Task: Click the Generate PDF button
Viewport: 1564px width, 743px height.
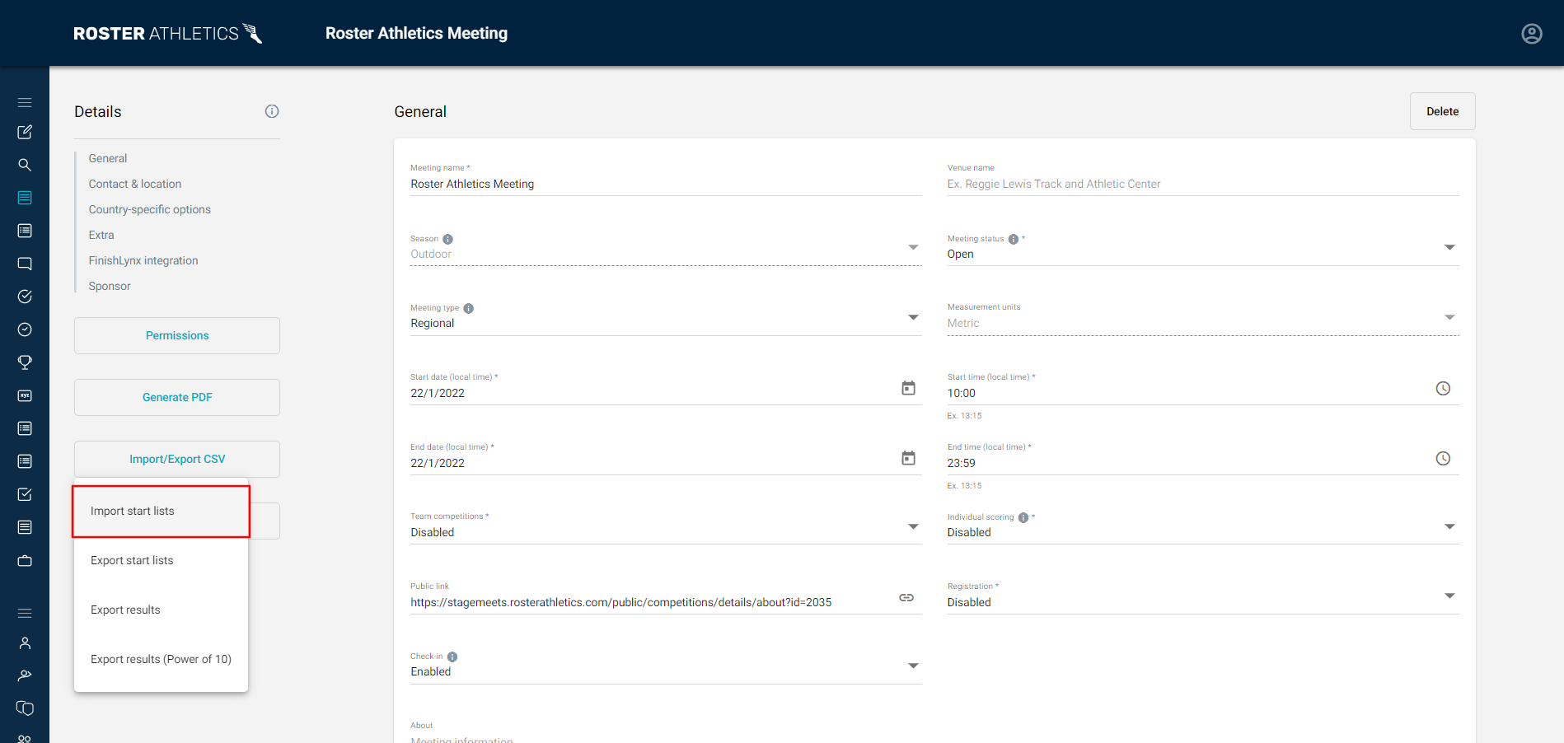Action: click(x=176, y=397)
